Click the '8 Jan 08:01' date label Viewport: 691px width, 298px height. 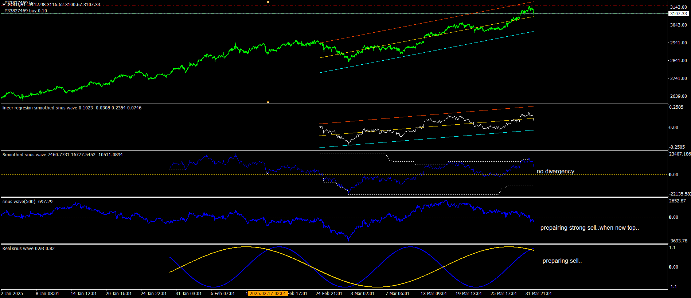(47, 294)
